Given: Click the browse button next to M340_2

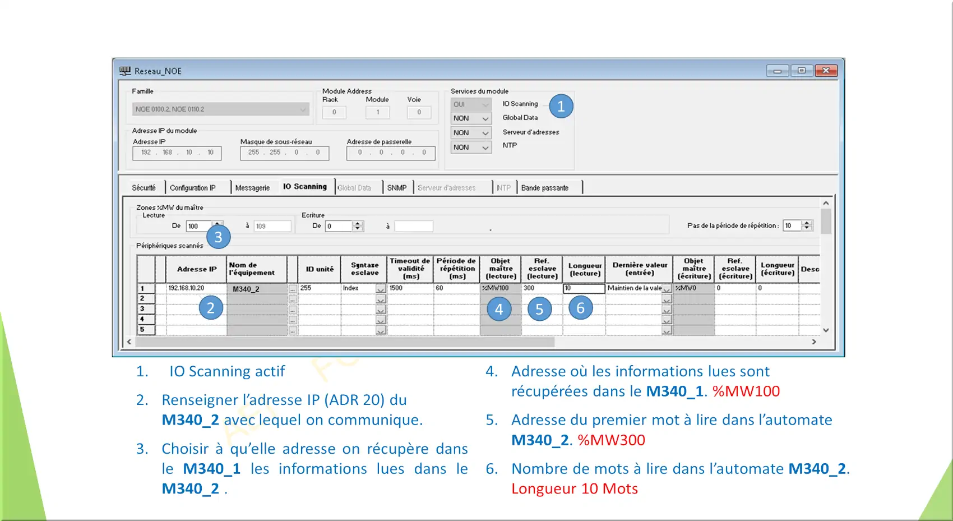Looking at the screenshot, I should (293, 289).
